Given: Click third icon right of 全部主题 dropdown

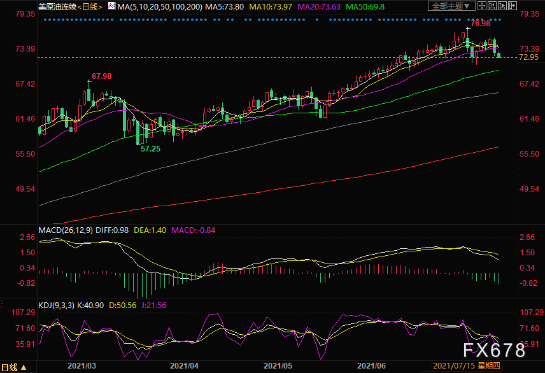Looking at the screenshot, I should pyautogui.click(x=502, y=6).
